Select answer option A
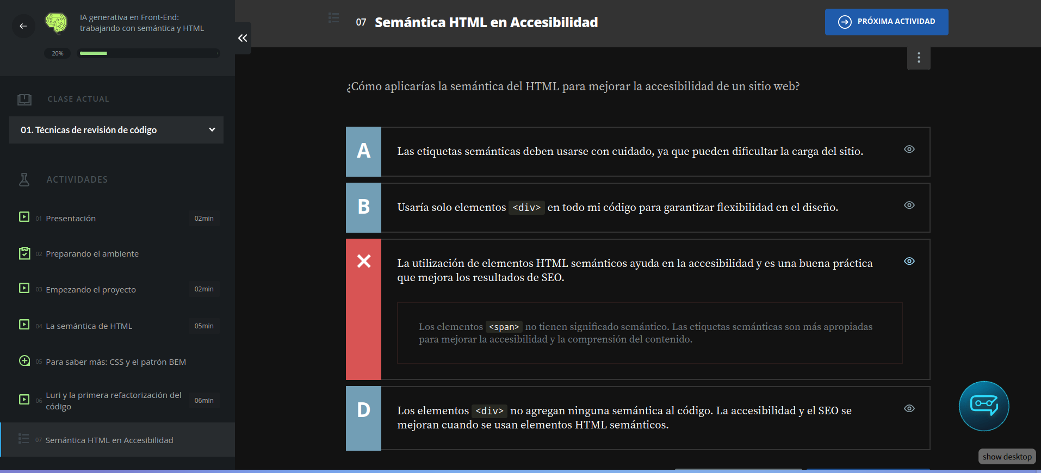 point(638,152)
